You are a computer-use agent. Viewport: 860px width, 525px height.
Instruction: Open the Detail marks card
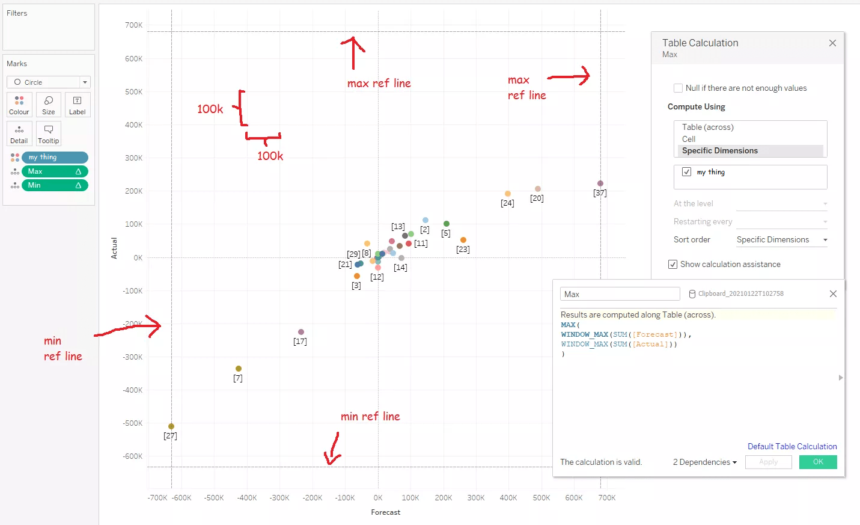click(x=19, y=134)
